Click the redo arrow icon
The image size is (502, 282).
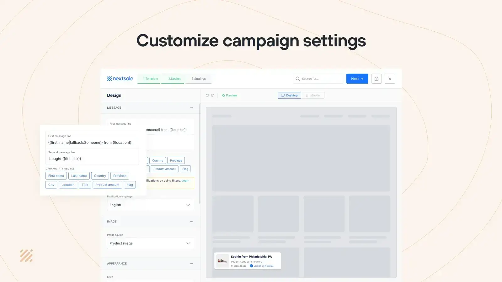coord(212,95)
